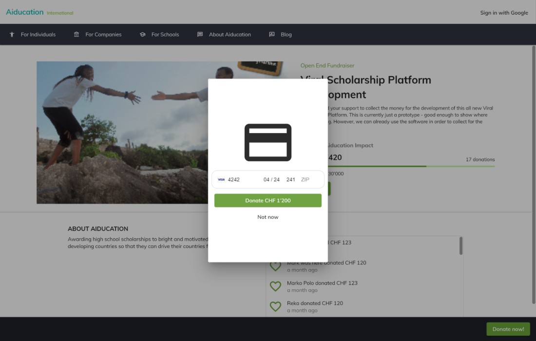This screenshot has height=341, width=536.
Task: Click the Scholarship Platform title
Action: click(x=379, y=80)
